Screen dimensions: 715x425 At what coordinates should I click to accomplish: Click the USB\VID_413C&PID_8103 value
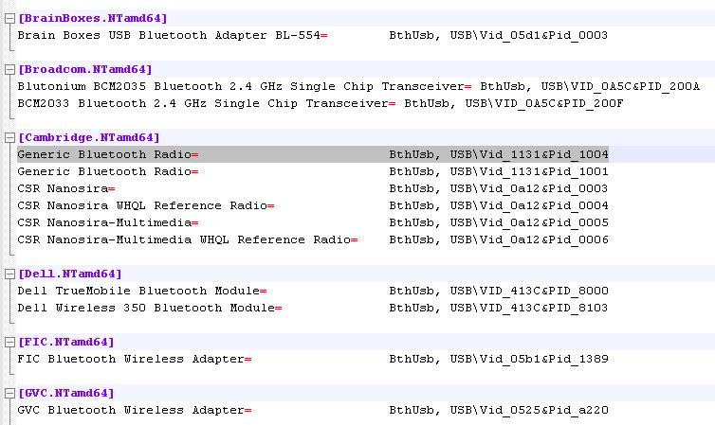click(529, 308)
